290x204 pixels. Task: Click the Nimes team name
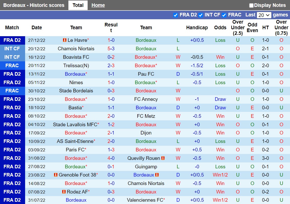coord(76,82)
